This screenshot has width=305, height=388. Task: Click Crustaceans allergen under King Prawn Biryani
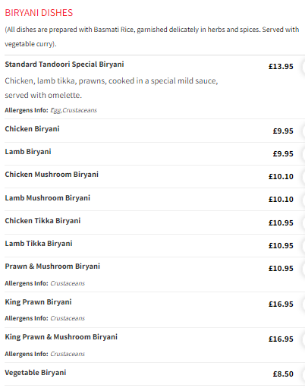68,318
